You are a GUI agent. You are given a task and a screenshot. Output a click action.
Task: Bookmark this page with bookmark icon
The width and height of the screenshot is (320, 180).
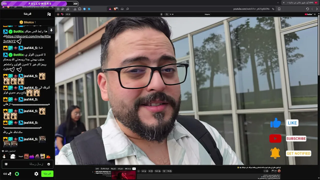[279, 9]
